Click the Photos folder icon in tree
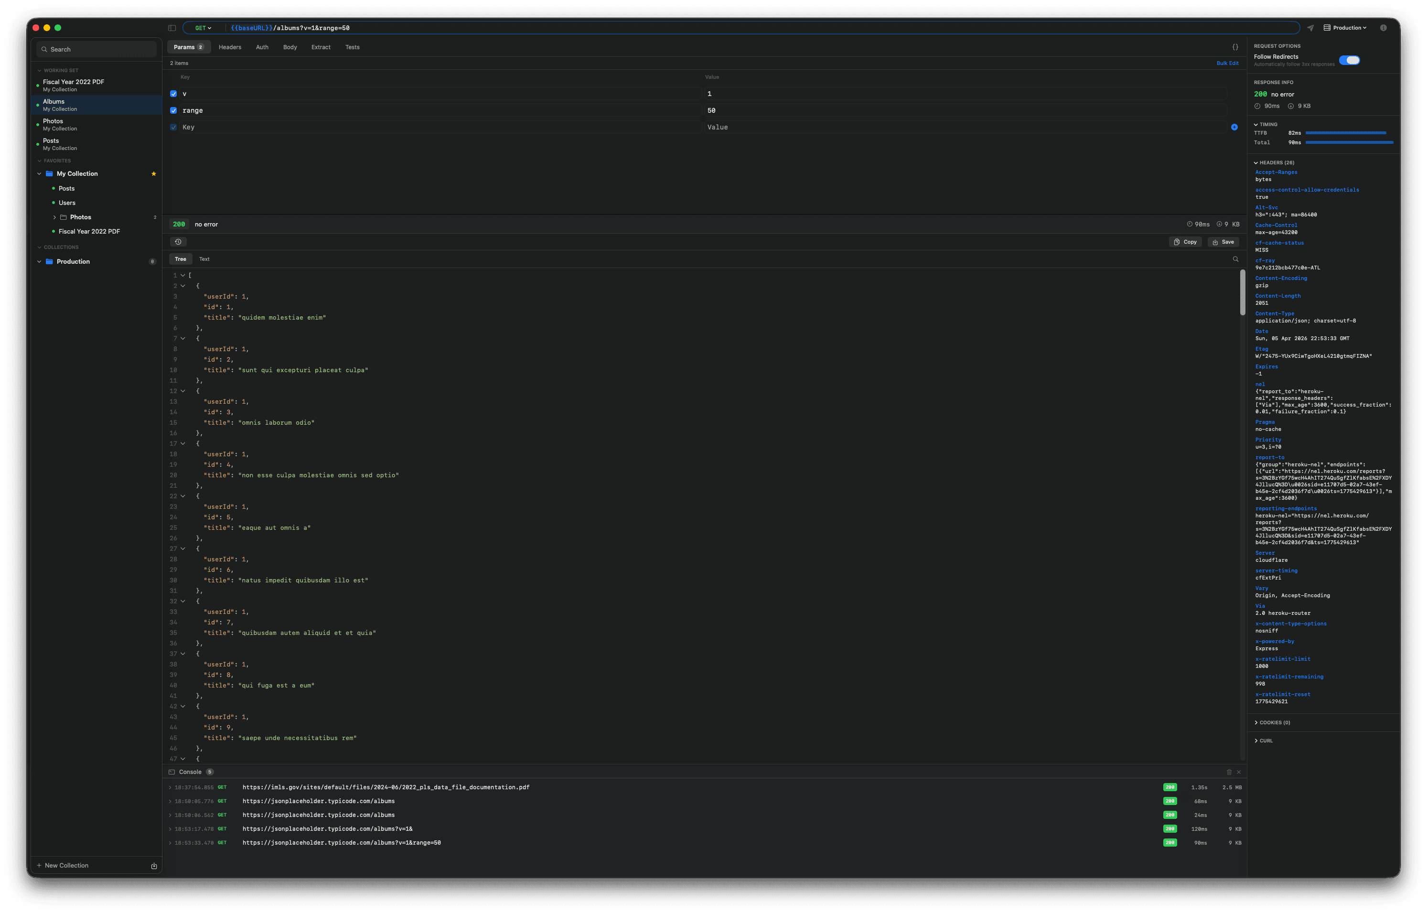 point(64,217)
